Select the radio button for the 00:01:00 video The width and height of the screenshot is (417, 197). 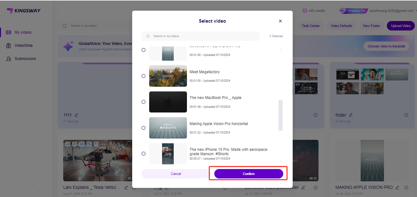click(x=144, y=50)
